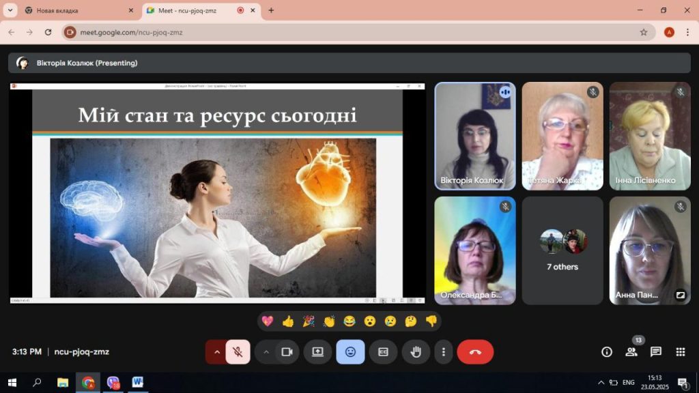Send the thumbs up reaction

[288, 321]
